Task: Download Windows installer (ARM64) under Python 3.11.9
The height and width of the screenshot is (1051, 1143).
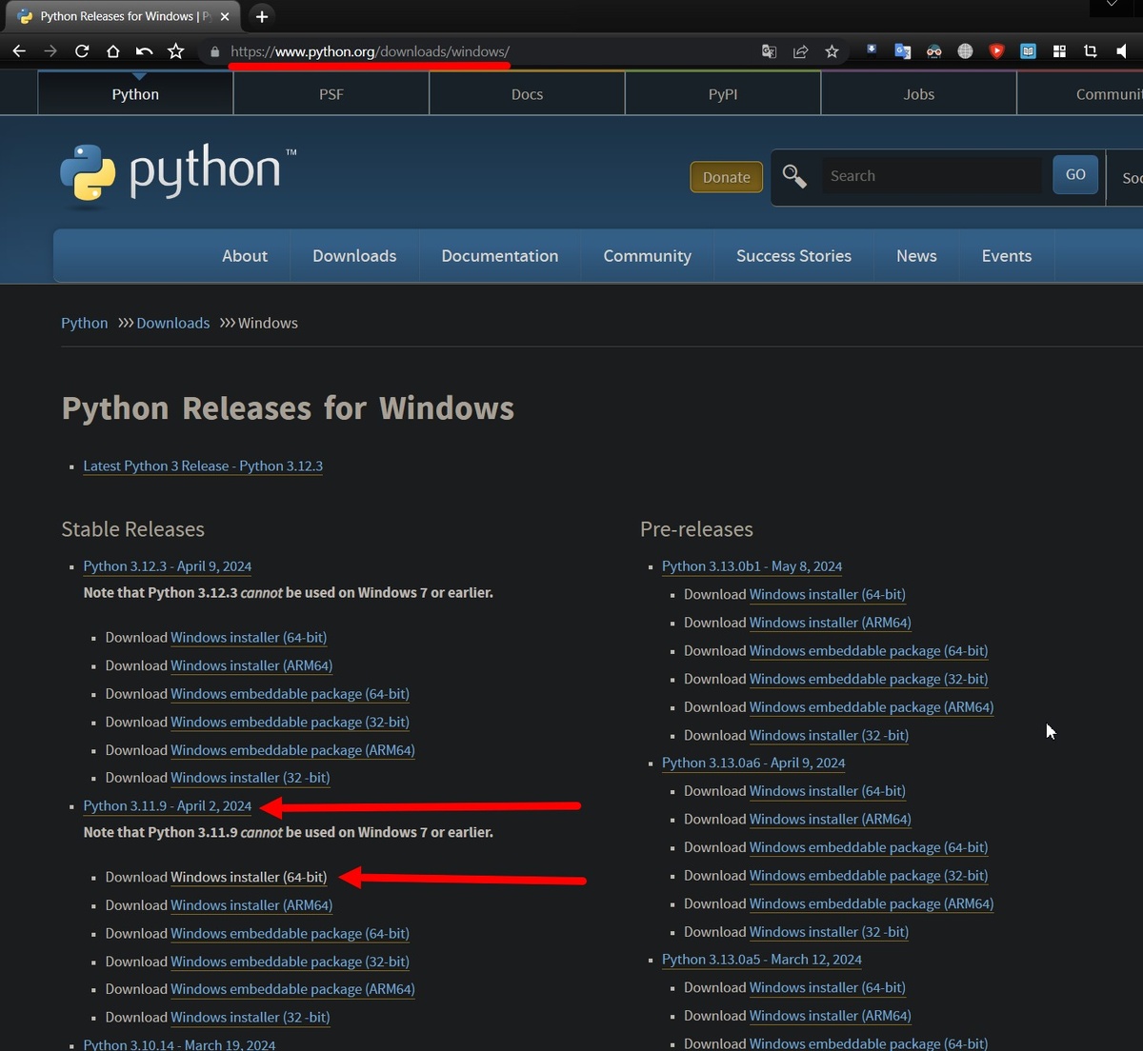Action: click(x=251, y=905)
